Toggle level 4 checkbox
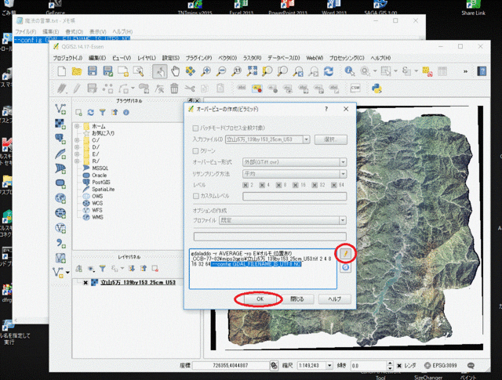Viewport: 502px width, 380px height. [262, 185]
